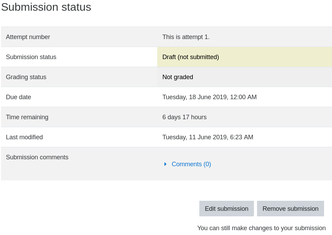
Task: Click the due date value 18 June 2019
Action: tap(209, 97)
